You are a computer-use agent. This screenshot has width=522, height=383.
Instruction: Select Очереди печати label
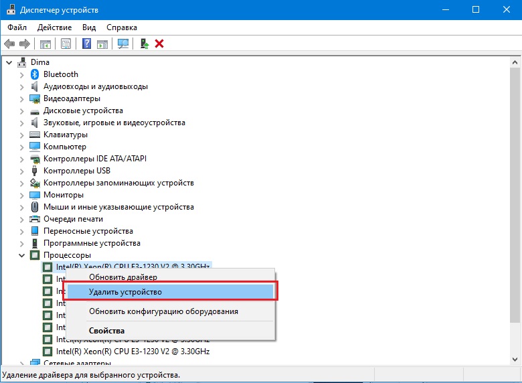(x=73, y=219)
